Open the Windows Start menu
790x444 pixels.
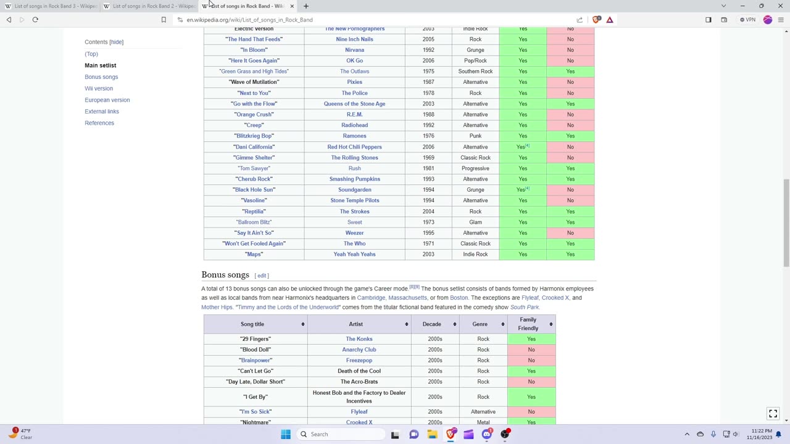[286, 434]
